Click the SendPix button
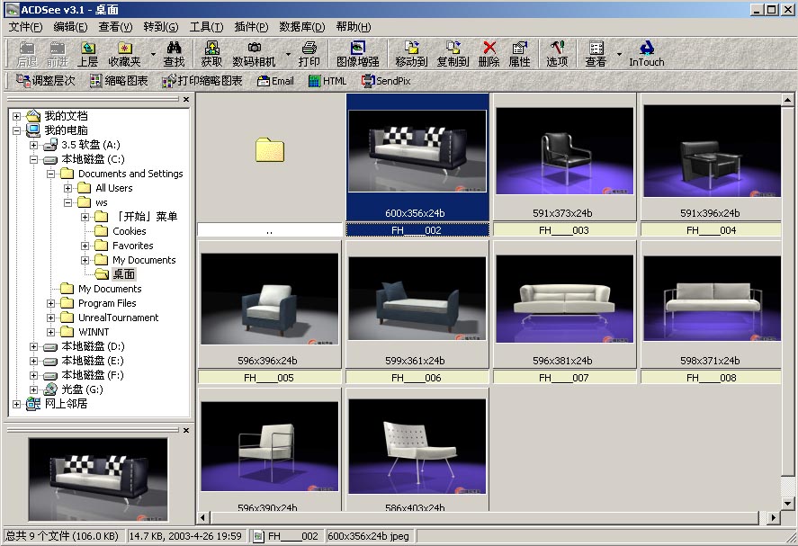This screenshot has height=546, width=798. (x=386, y=81)
